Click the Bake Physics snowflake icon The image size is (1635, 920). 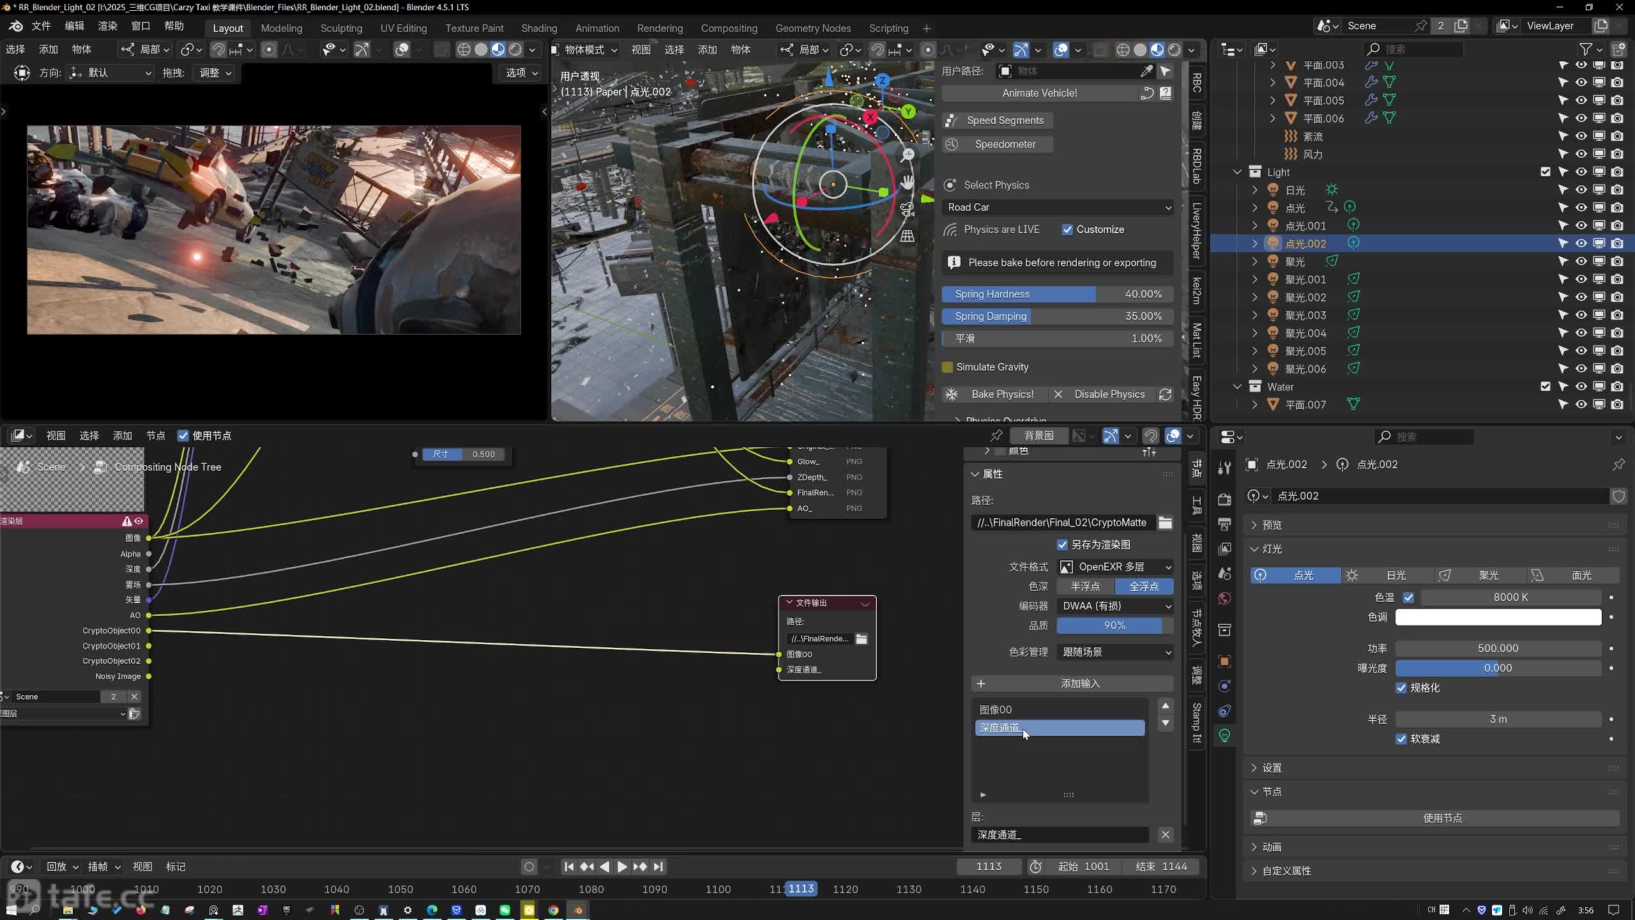[952, 394]
